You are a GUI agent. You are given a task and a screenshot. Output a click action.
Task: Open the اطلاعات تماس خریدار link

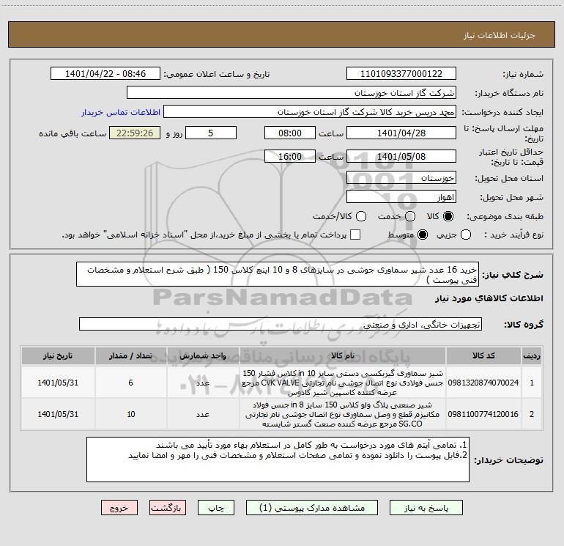pos(121,112)
